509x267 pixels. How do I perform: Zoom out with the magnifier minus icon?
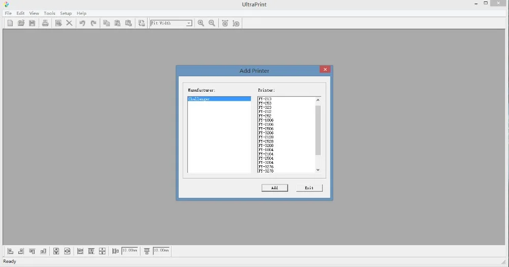coord(212,23)
